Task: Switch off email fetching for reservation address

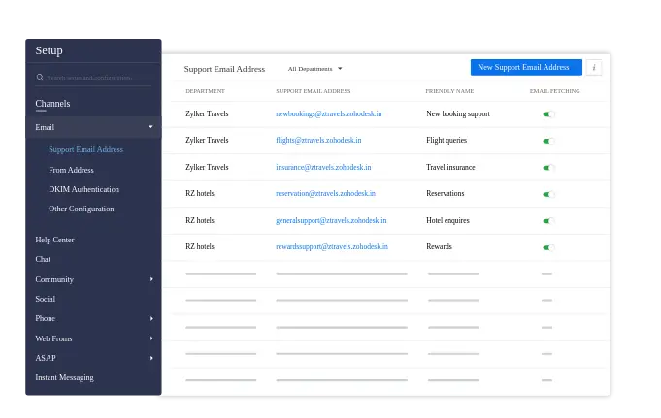Action: (x=546, y=194)
